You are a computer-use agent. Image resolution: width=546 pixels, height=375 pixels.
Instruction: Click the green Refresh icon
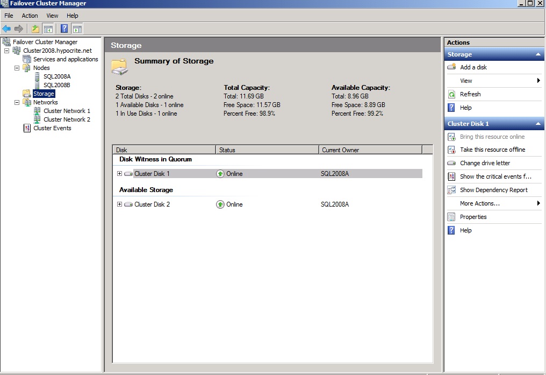tap(451, 94)
